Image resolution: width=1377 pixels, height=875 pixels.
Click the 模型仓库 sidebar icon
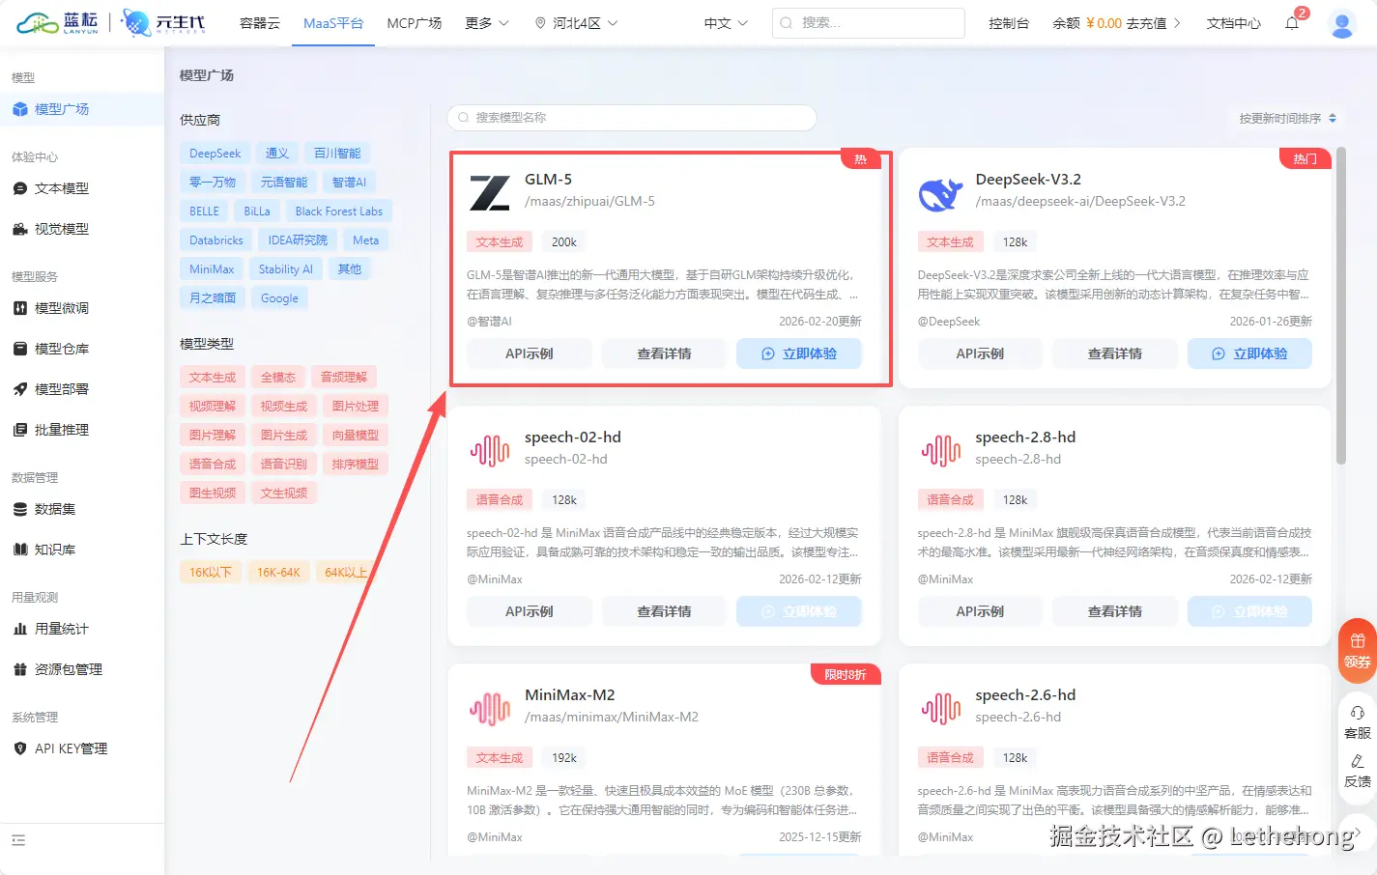(x=20, y=349)
